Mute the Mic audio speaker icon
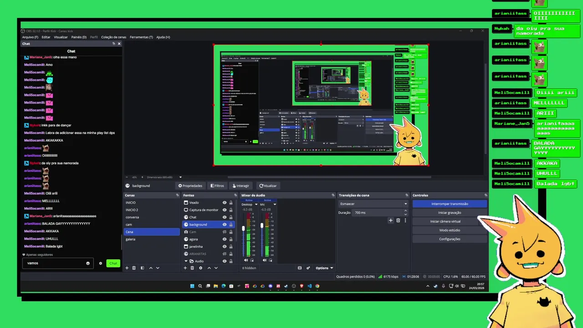The height and width of the screenshot is (328, 583). click(x=265, y=260)
